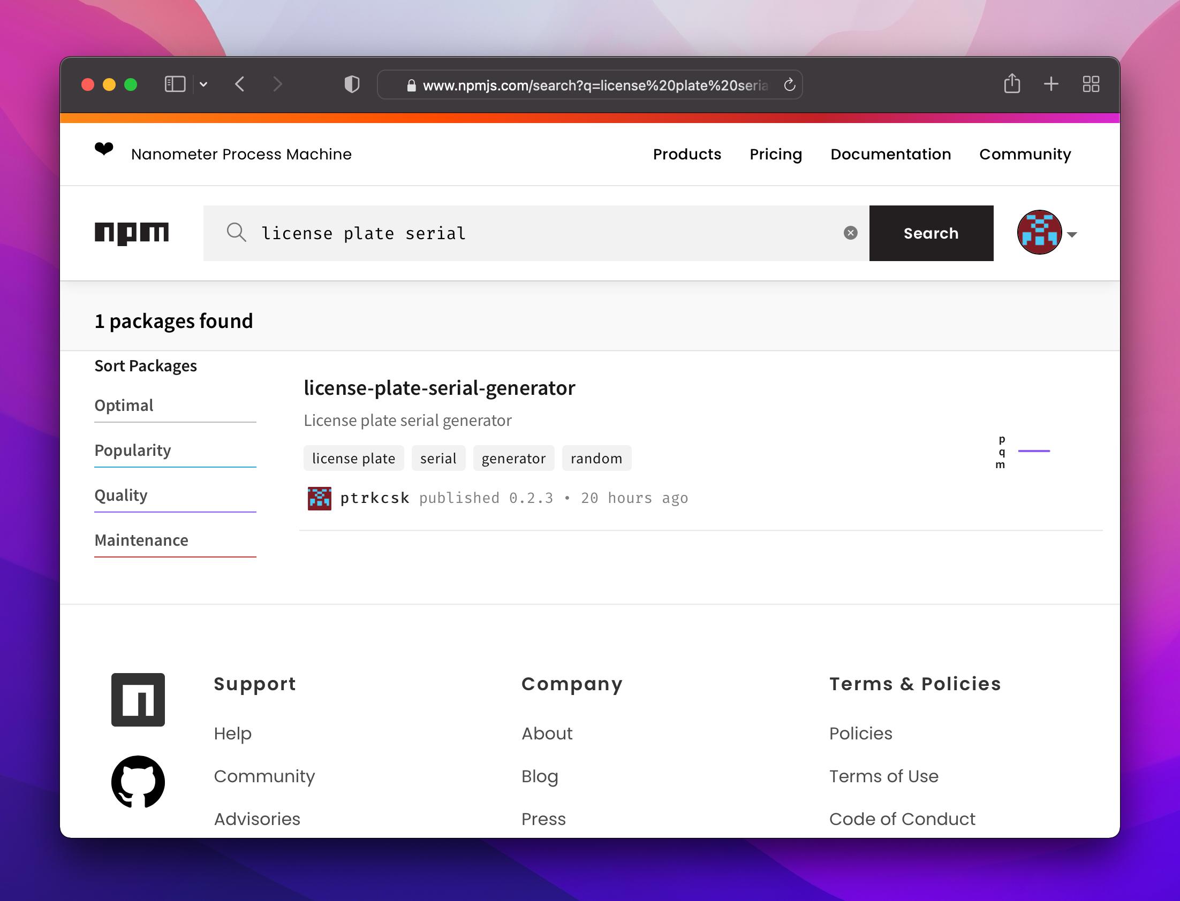1180x901 pixels.
Task: Click the 1 packages found heading
Action: coord(174,320)
